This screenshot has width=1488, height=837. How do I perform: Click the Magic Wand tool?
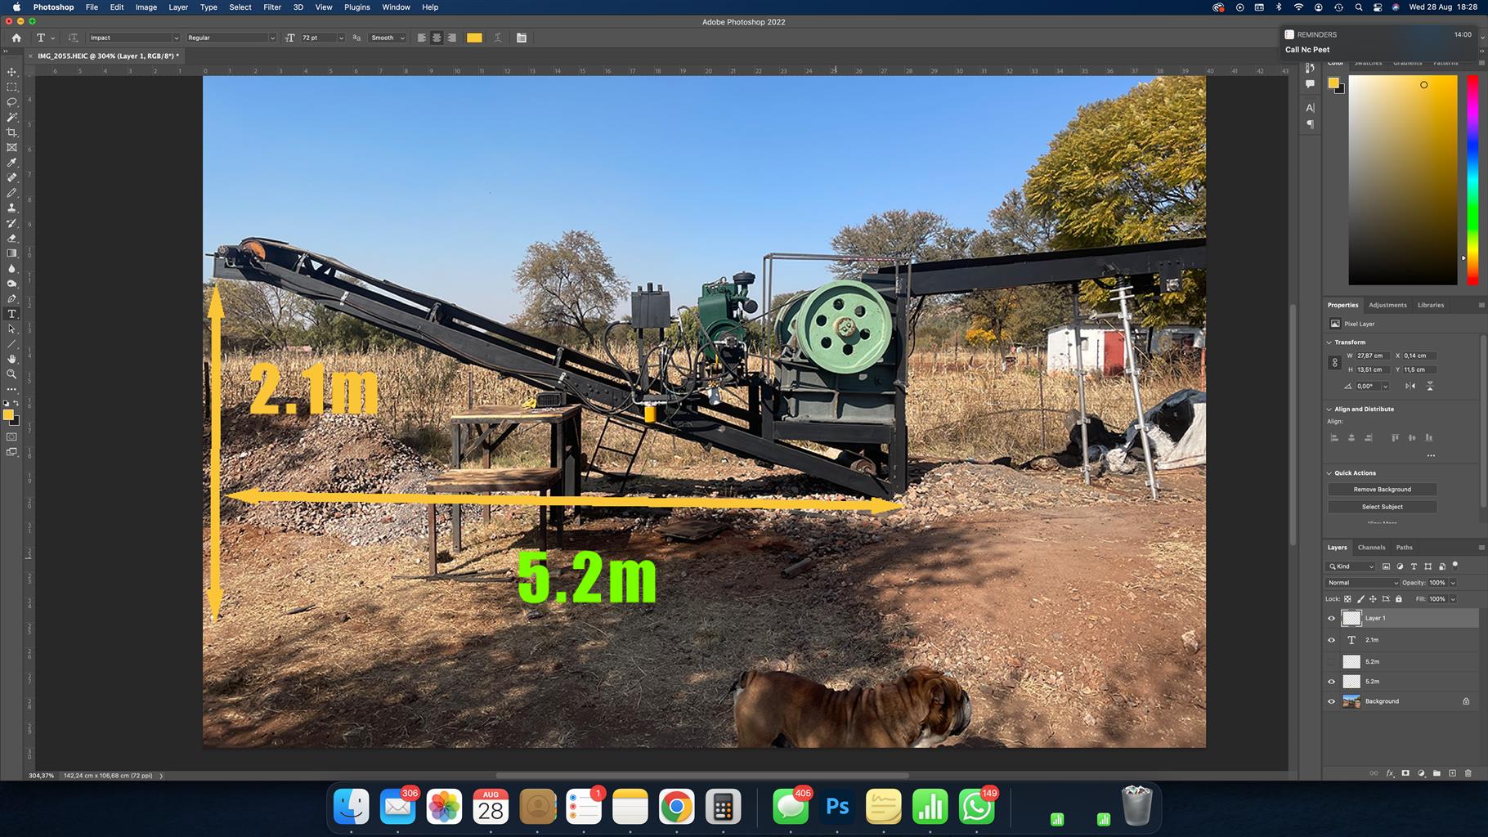(x=11, y=118)
